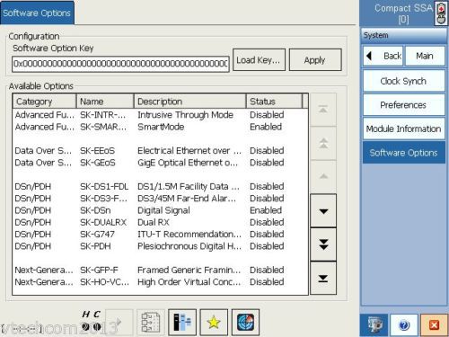Select Software Options in the sidebar
This screenshot has width=449, height=337.
coord(404,153)
